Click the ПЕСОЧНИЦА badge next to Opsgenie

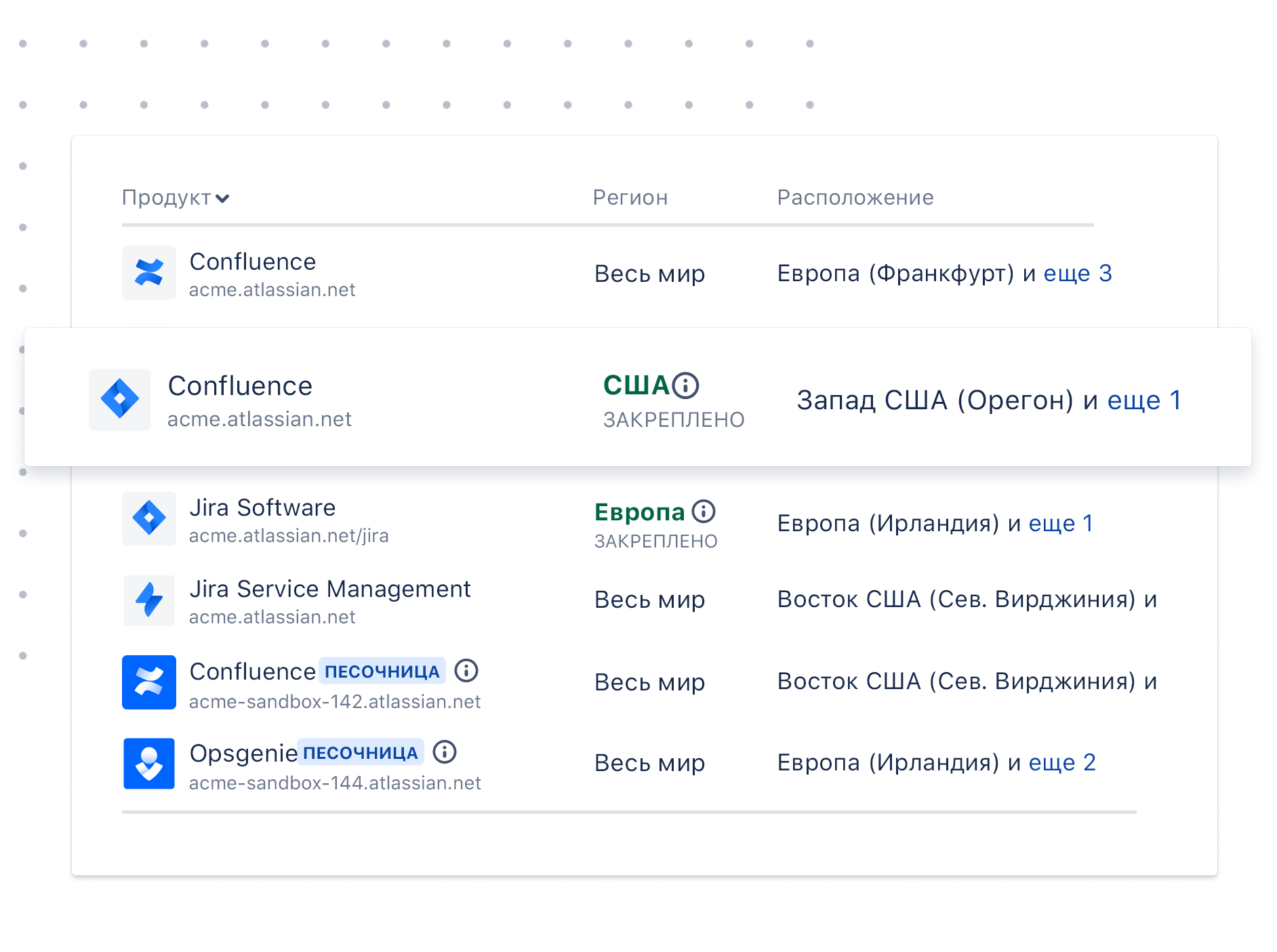(360, 753)
